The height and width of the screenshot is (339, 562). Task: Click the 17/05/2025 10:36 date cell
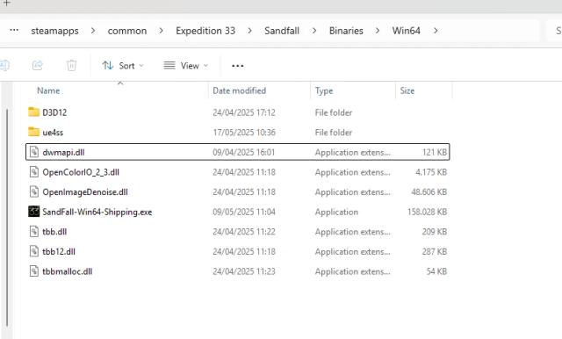coord(244,133)
